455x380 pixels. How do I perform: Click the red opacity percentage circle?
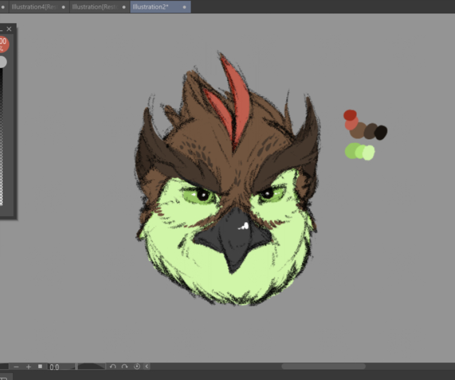(2, 44)
